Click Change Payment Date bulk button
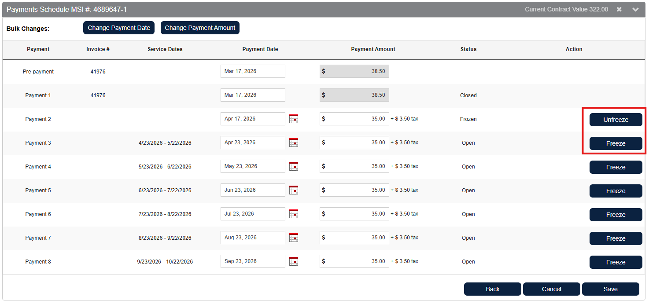Screen dimensions: 649x304 coord(119,28)
